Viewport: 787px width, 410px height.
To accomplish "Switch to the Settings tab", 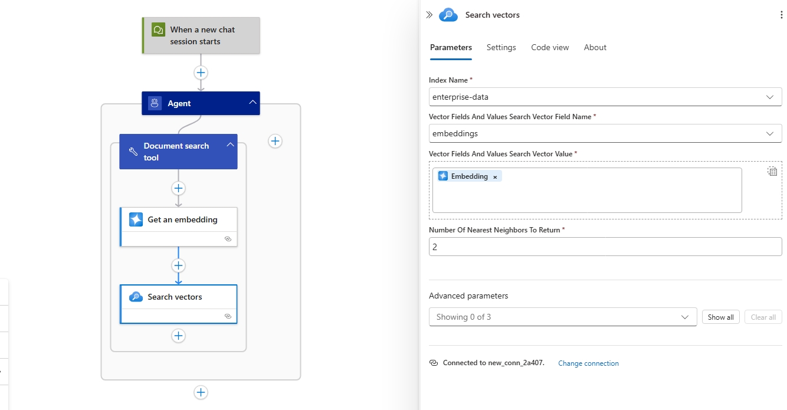I will 501,47.
